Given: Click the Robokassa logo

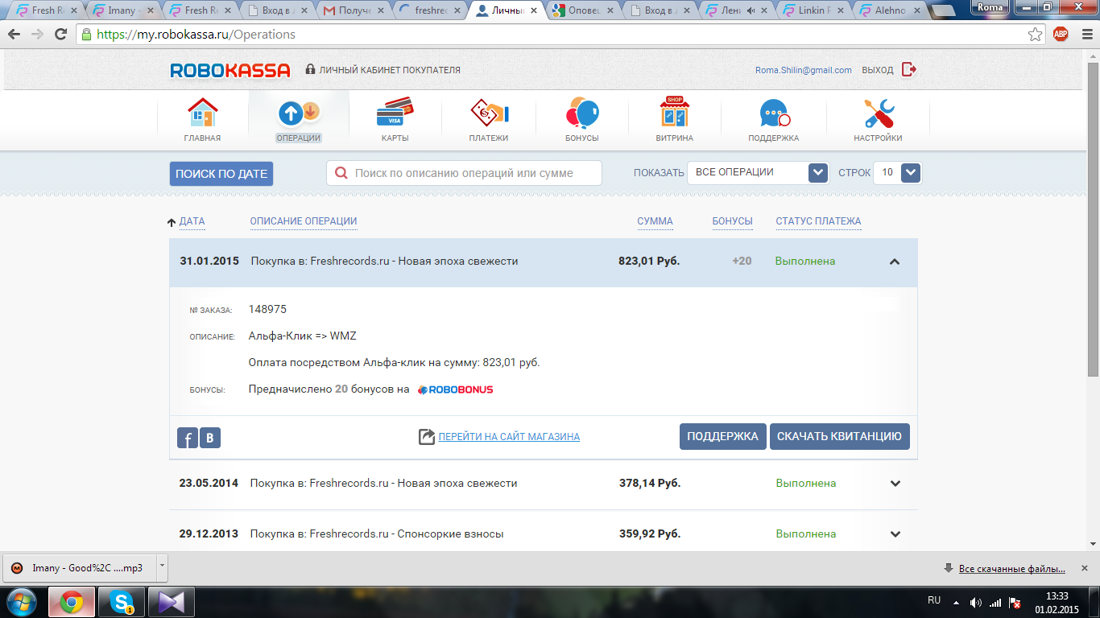Looking at the screenshot, I should (230, 71).
